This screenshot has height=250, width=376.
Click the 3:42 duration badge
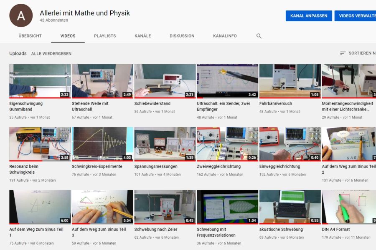(x=252, y=95)
